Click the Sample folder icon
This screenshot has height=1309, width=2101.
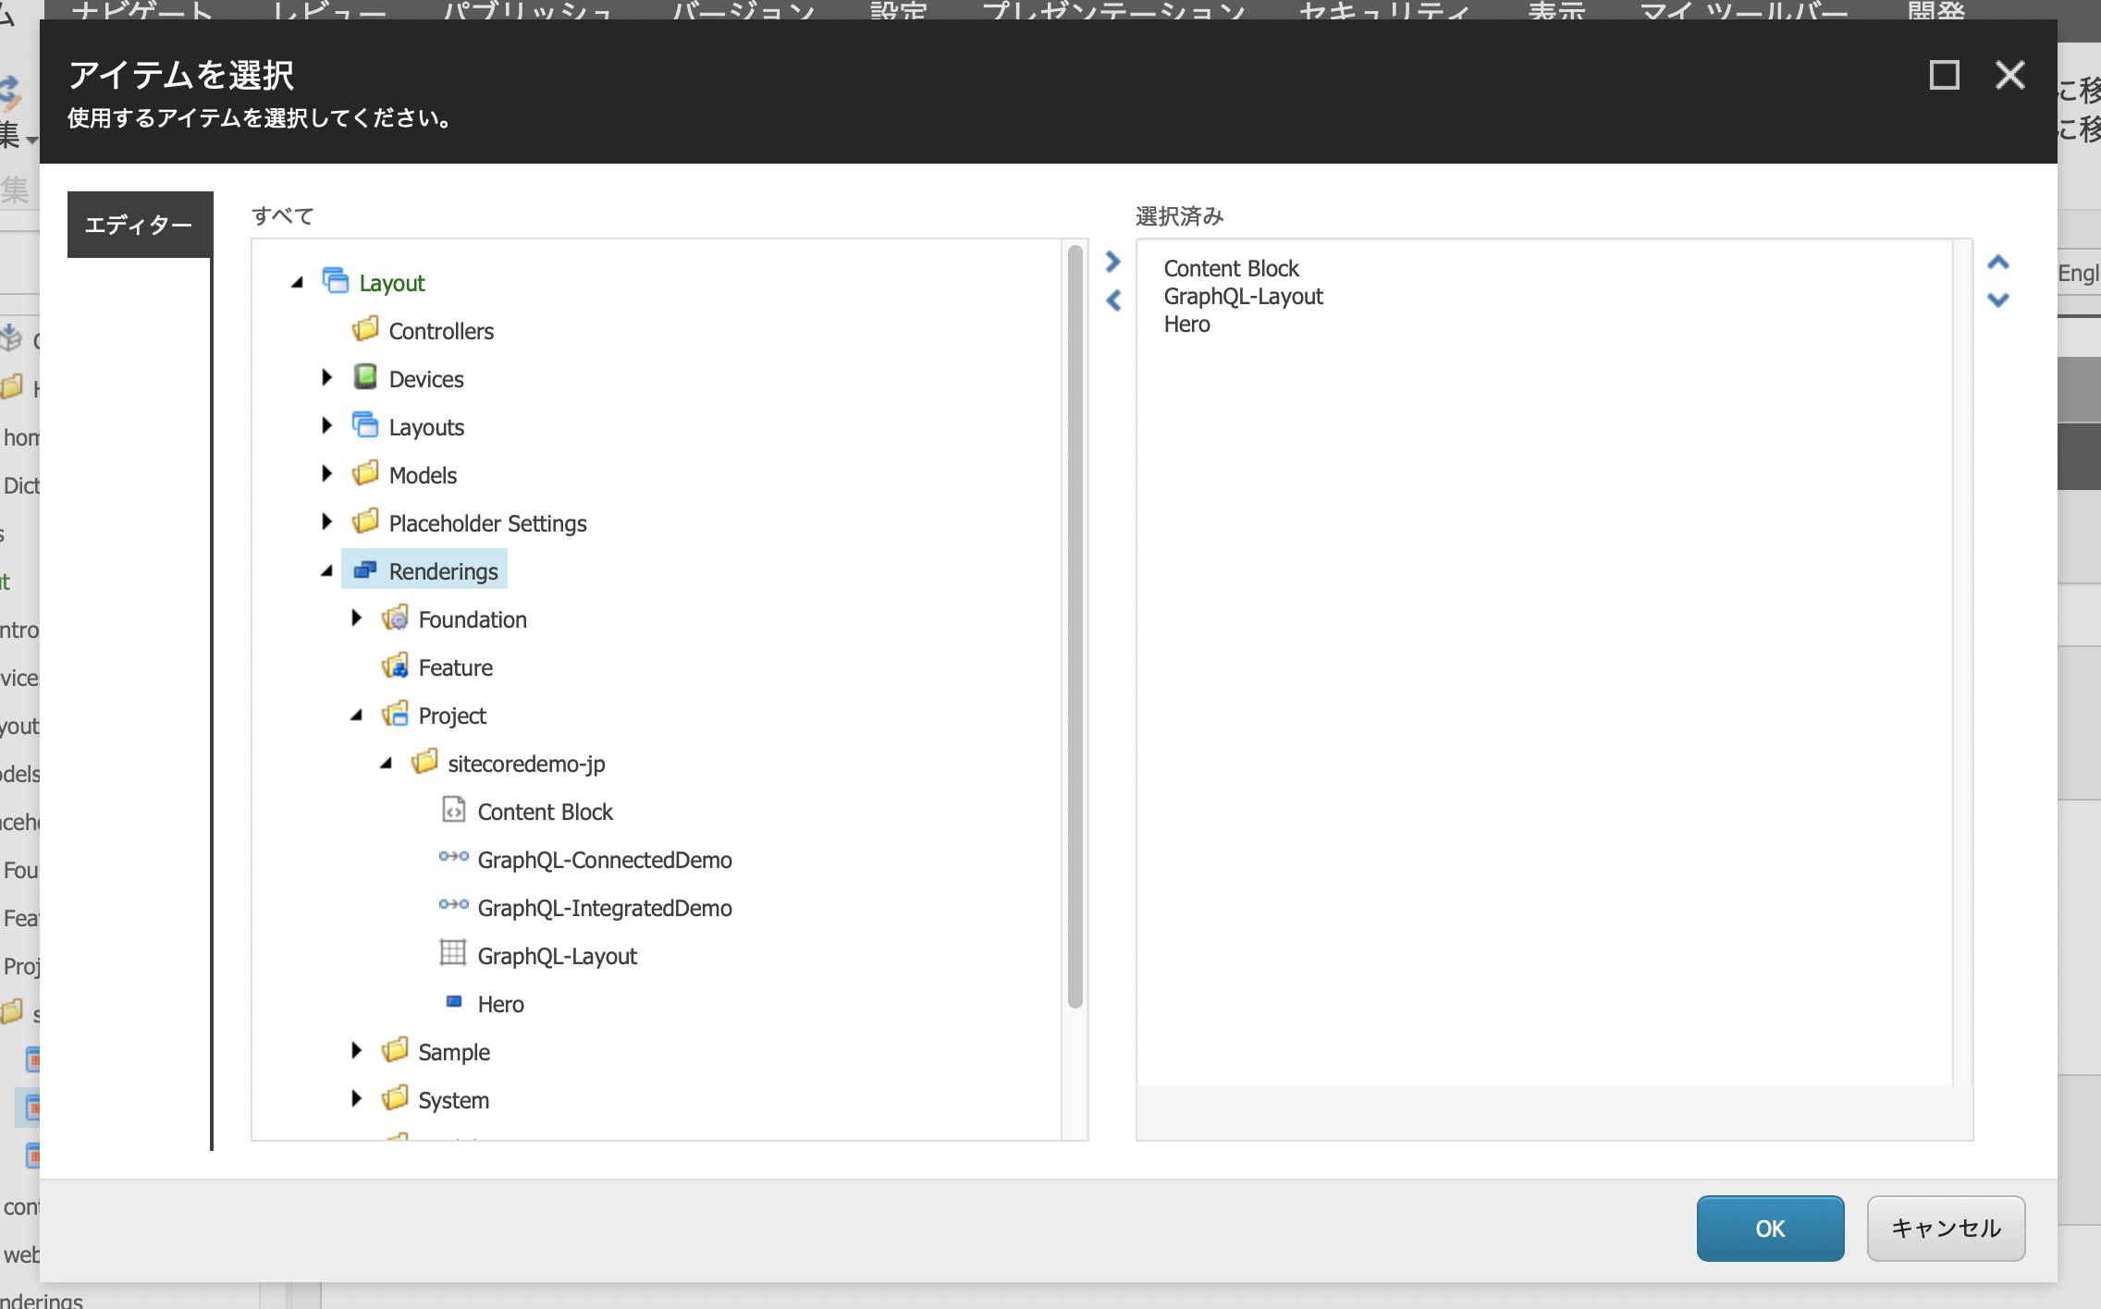click(395, 1049)
